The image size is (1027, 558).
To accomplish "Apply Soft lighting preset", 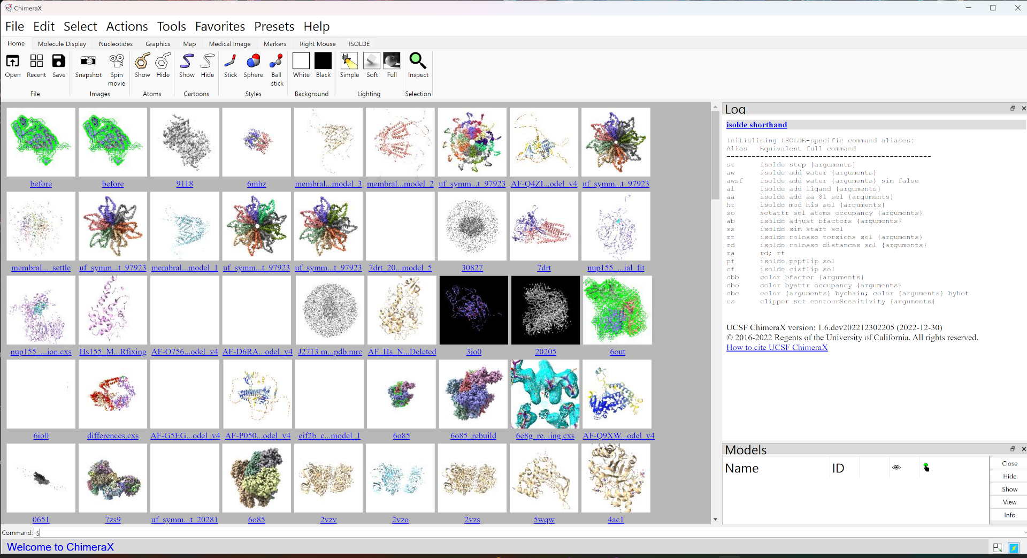I will (372, 62).
